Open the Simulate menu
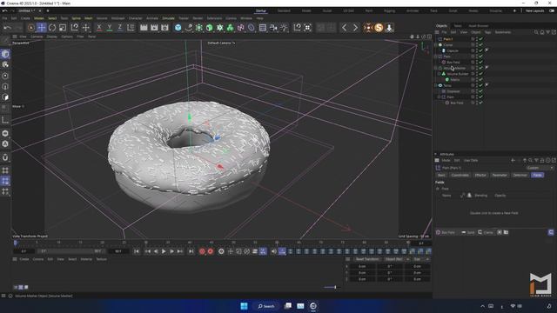 pyautogui.click(x=168, y=18)
